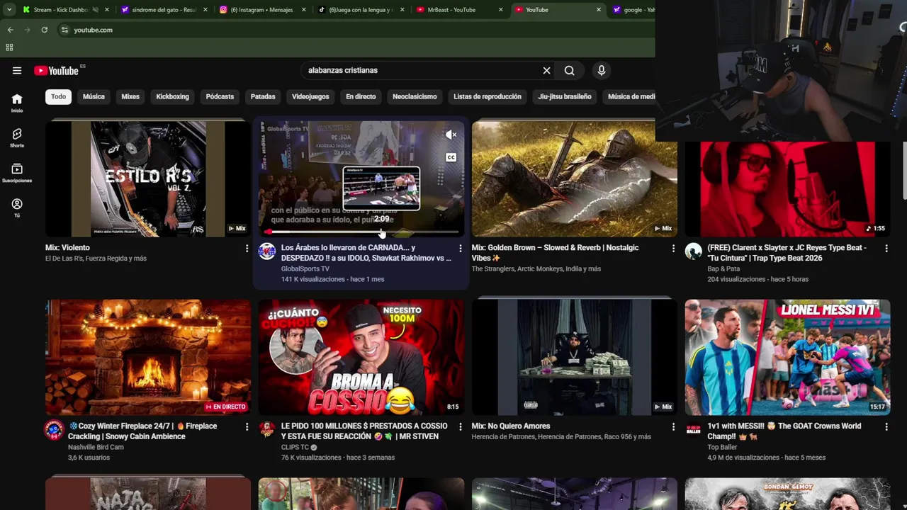Image resolution: width=907 pixels, height=510 pixels.
Task: Open the fireplace live stream thumbnail
Action: [148, 357]
